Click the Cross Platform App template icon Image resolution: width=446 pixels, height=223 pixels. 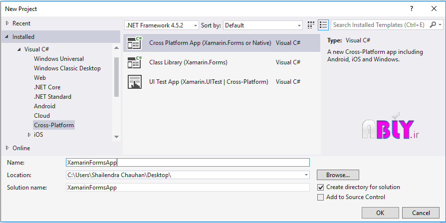point(135,43)
